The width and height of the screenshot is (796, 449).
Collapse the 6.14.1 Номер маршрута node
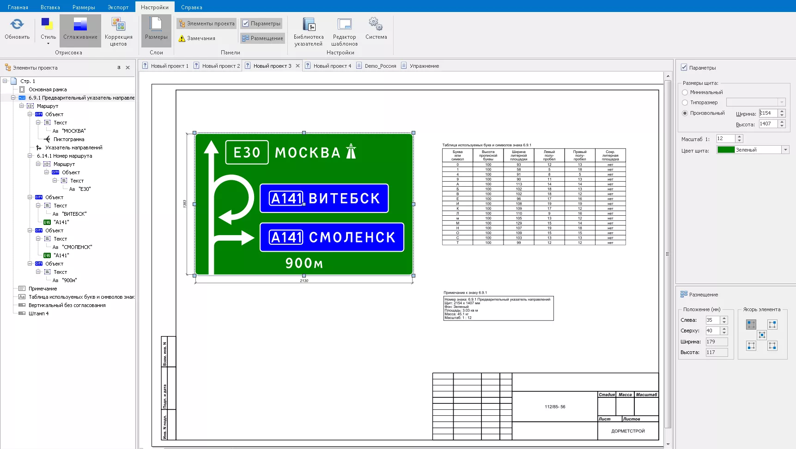[x=30, y=156]
